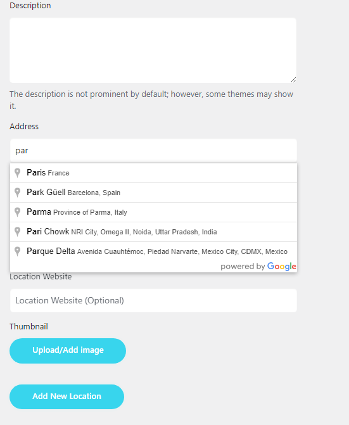
Task: Select the Paris France suggestion
Action: click(x=153, y=173)
